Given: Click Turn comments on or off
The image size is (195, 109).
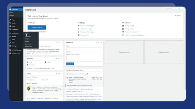Looking at the screenshot, I should tap(132, 32).
